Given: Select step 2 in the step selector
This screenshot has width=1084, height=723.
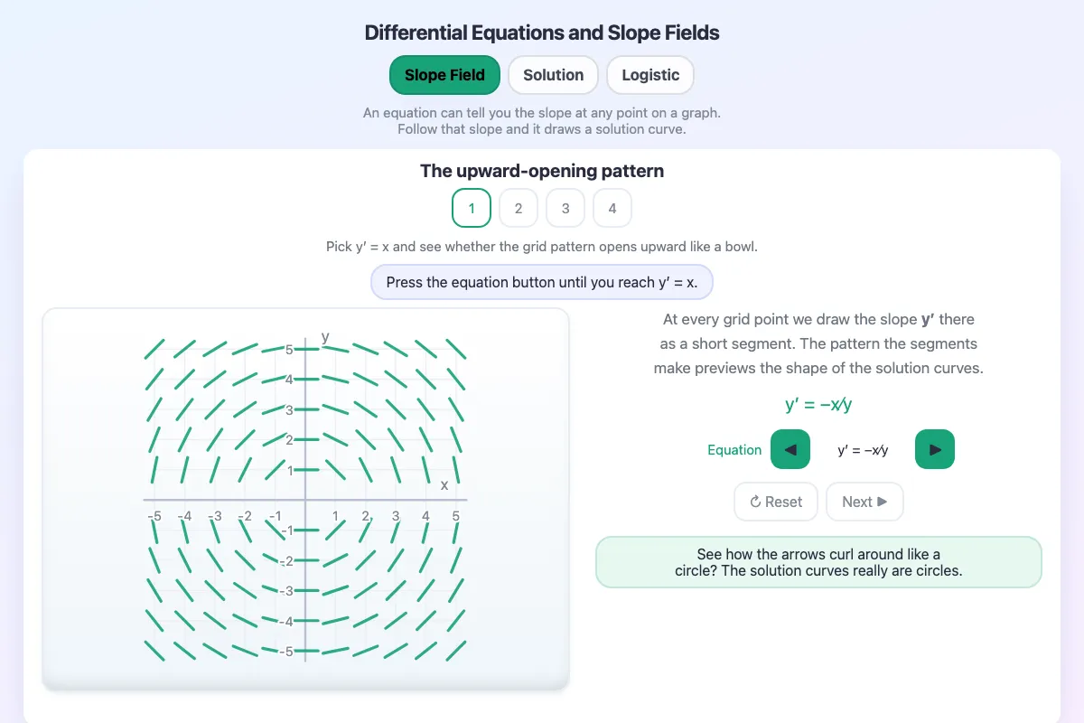Looking at the screenshot, I should click(x=519, y=208).
